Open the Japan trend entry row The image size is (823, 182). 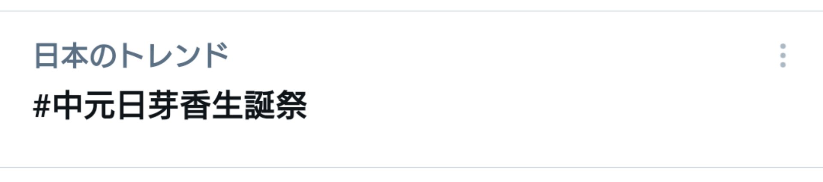[411, 89]
